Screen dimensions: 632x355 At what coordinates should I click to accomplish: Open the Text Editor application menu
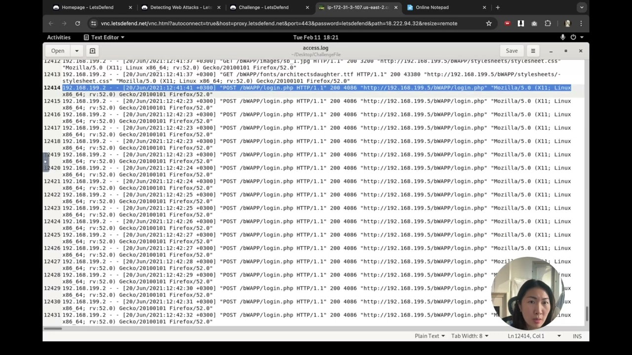point(104,37)
